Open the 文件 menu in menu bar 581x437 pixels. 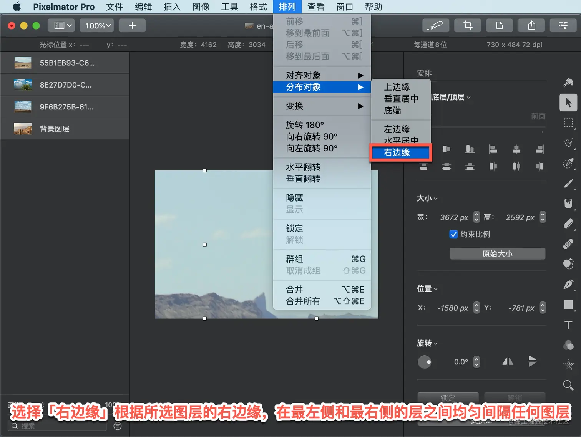115,7
